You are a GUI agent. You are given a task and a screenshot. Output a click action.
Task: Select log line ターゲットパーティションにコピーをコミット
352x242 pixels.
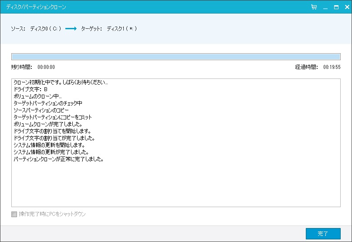(x=53, y=117)
